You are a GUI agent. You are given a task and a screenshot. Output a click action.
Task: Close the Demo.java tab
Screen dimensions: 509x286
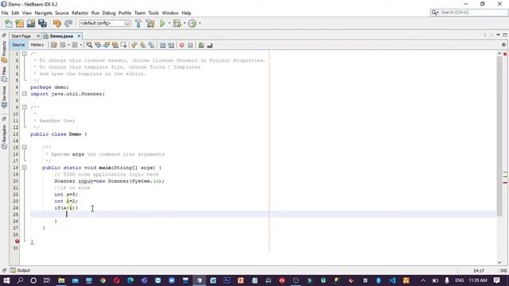79,36
